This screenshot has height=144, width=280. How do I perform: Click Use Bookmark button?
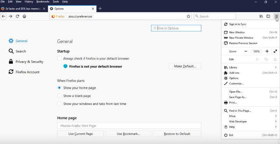tap(128, 134)
